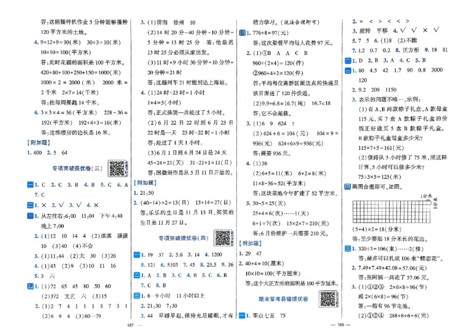
Task: Click the equation ②960÷4÷2=120(件)
Action: point(278,73)
